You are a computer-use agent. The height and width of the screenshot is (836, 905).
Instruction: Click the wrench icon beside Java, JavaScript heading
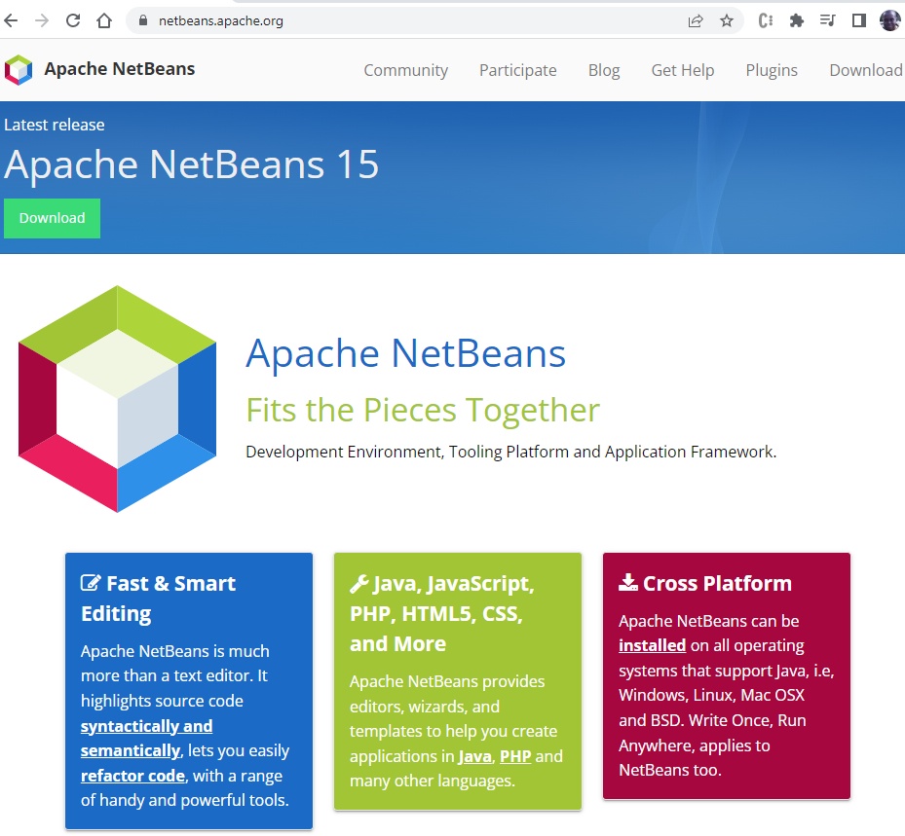(359, 584)
